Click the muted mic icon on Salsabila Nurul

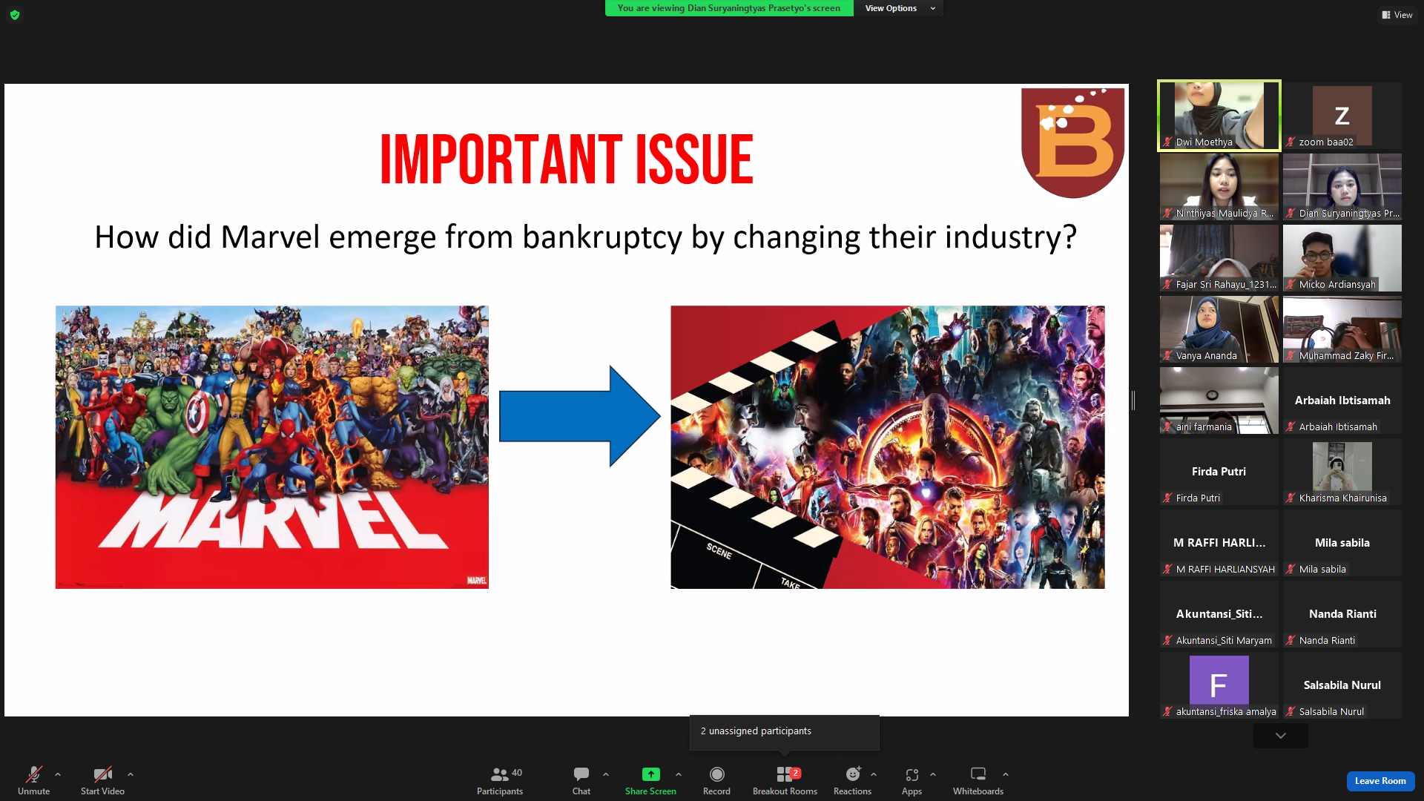coord(1291,712)
